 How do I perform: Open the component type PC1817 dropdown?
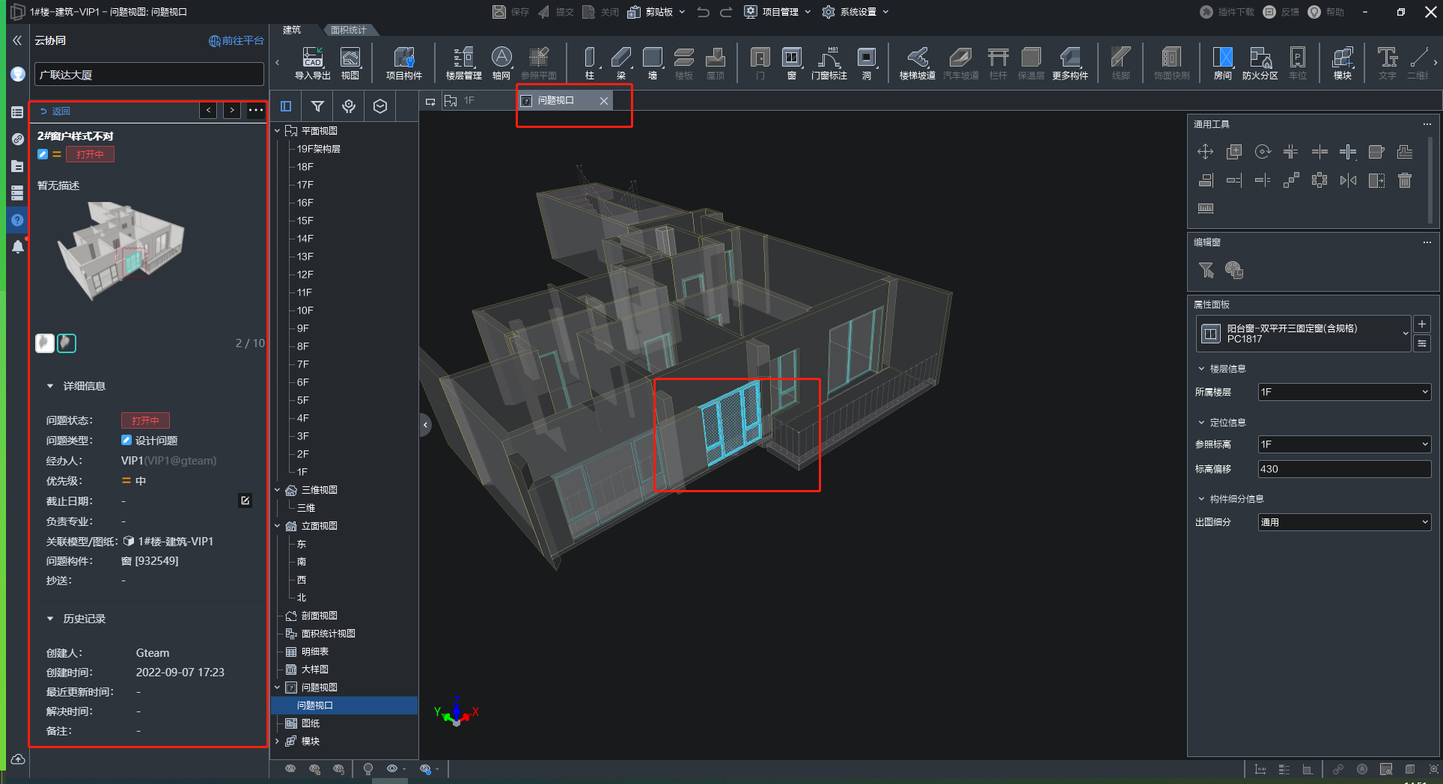[1304, 334]
